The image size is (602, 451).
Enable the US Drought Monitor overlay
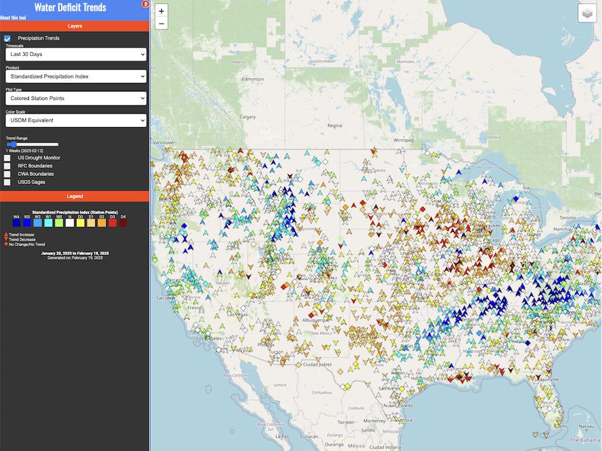[x=7, y=156]
